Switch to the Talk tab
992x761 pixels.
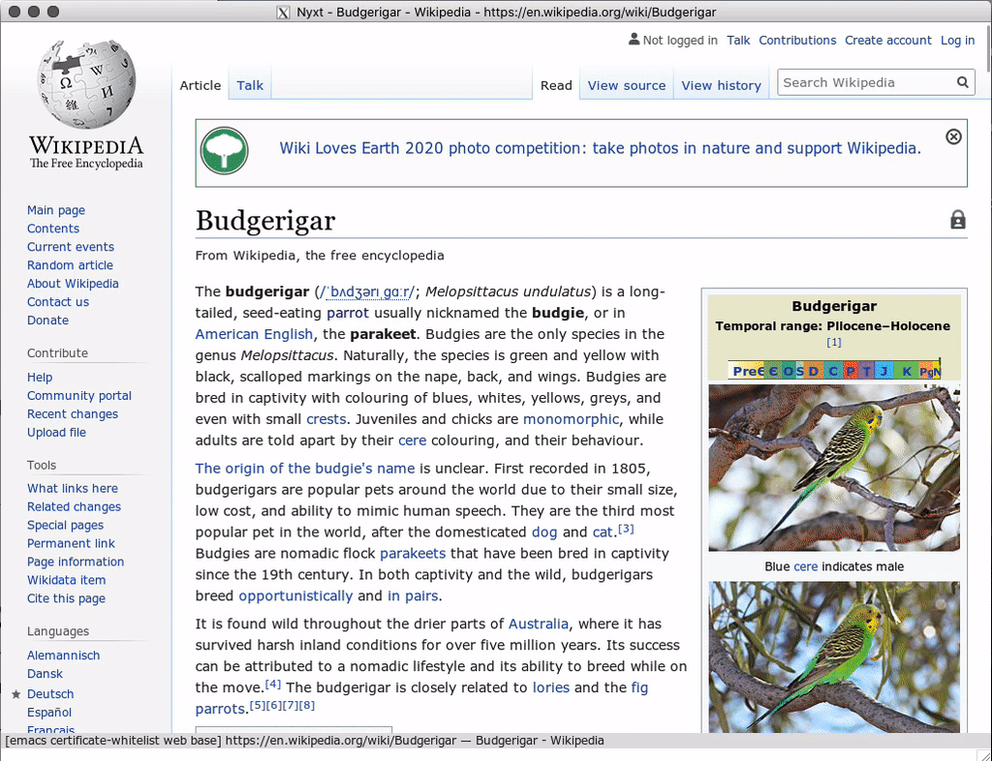tap(250, 85)
